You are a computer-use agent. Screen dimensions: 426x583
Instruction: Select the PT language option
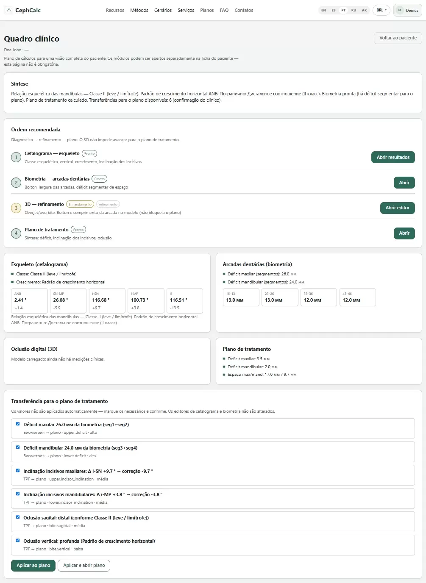[343, 10]
